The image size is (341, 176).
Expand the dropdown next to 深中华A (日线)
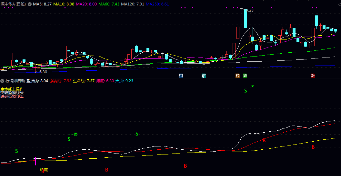coord(30,4)
